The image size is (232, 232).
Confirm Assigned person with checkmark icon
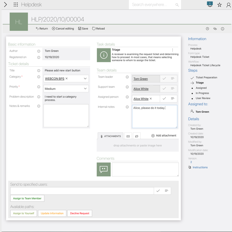pos(164,99)
